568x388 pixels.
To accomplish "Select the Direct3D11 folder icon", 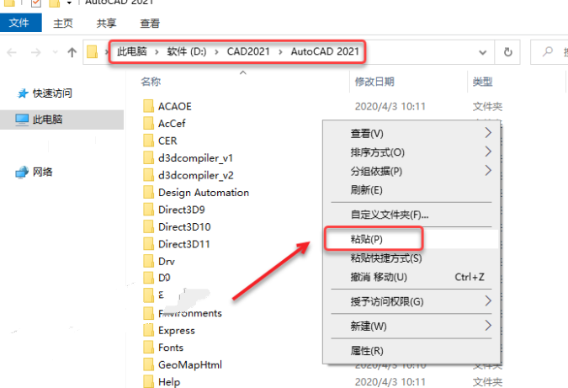I will [x=148, y=244].
